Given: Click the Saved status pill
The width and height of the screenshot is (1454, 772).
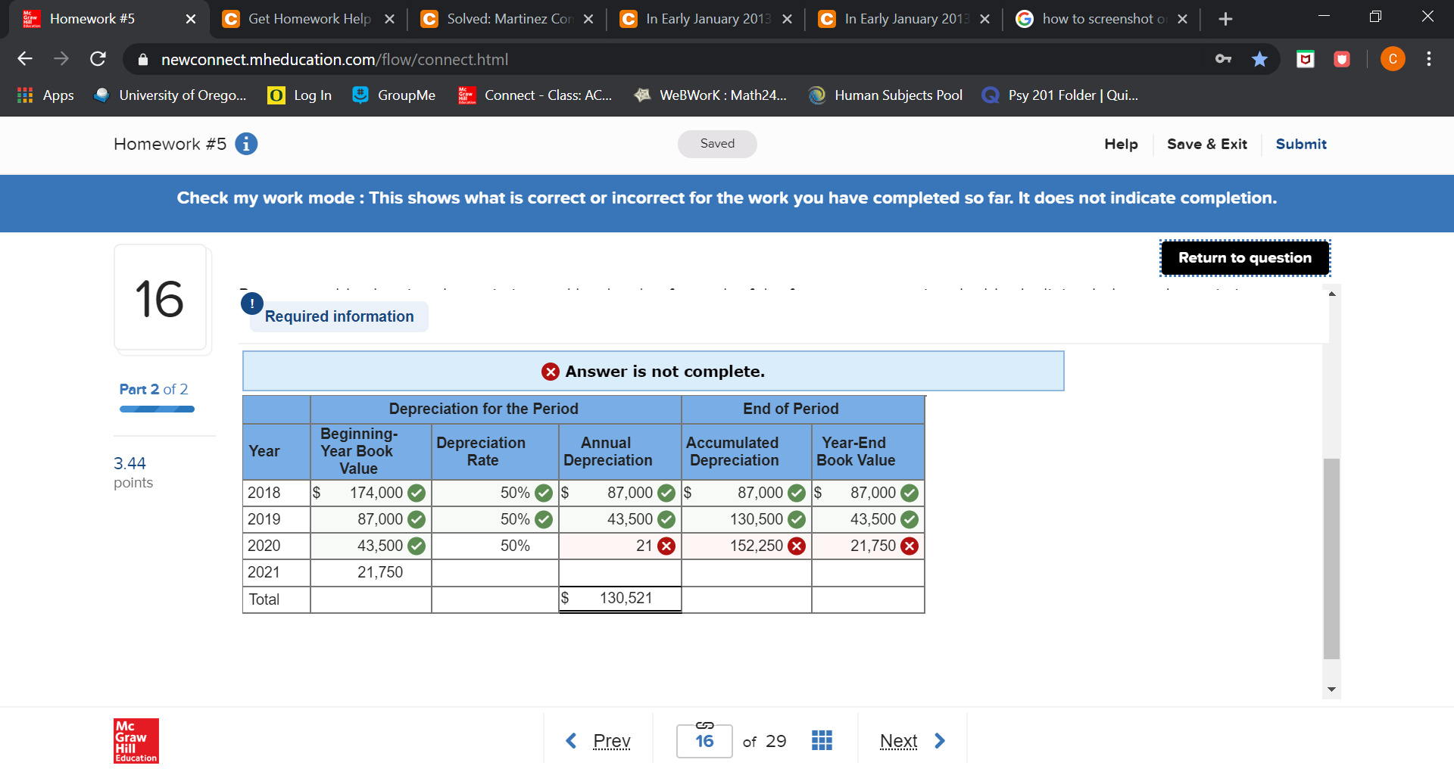Looking at the screenshot, I should [717, 144].
